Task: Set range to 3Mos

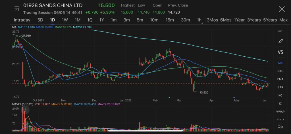Action: pos(212,20)
